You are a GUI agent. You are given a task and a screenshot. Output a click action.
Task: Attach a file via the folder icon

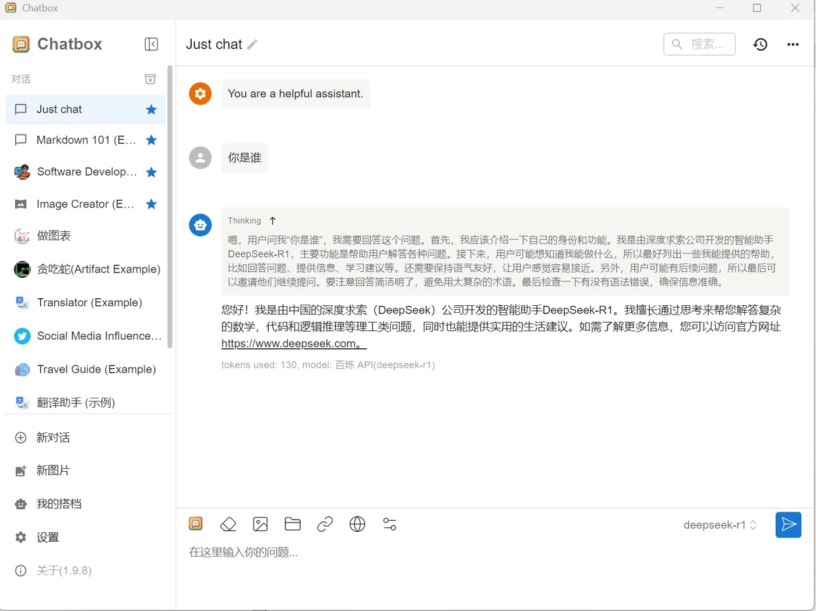coord(293,524)
